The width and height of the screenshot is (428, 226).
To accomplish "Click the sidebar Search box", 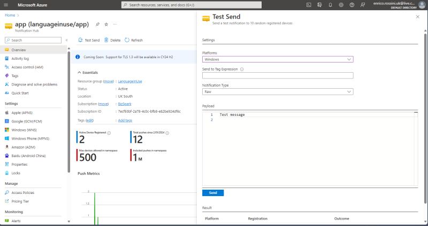I will (33, 40).
